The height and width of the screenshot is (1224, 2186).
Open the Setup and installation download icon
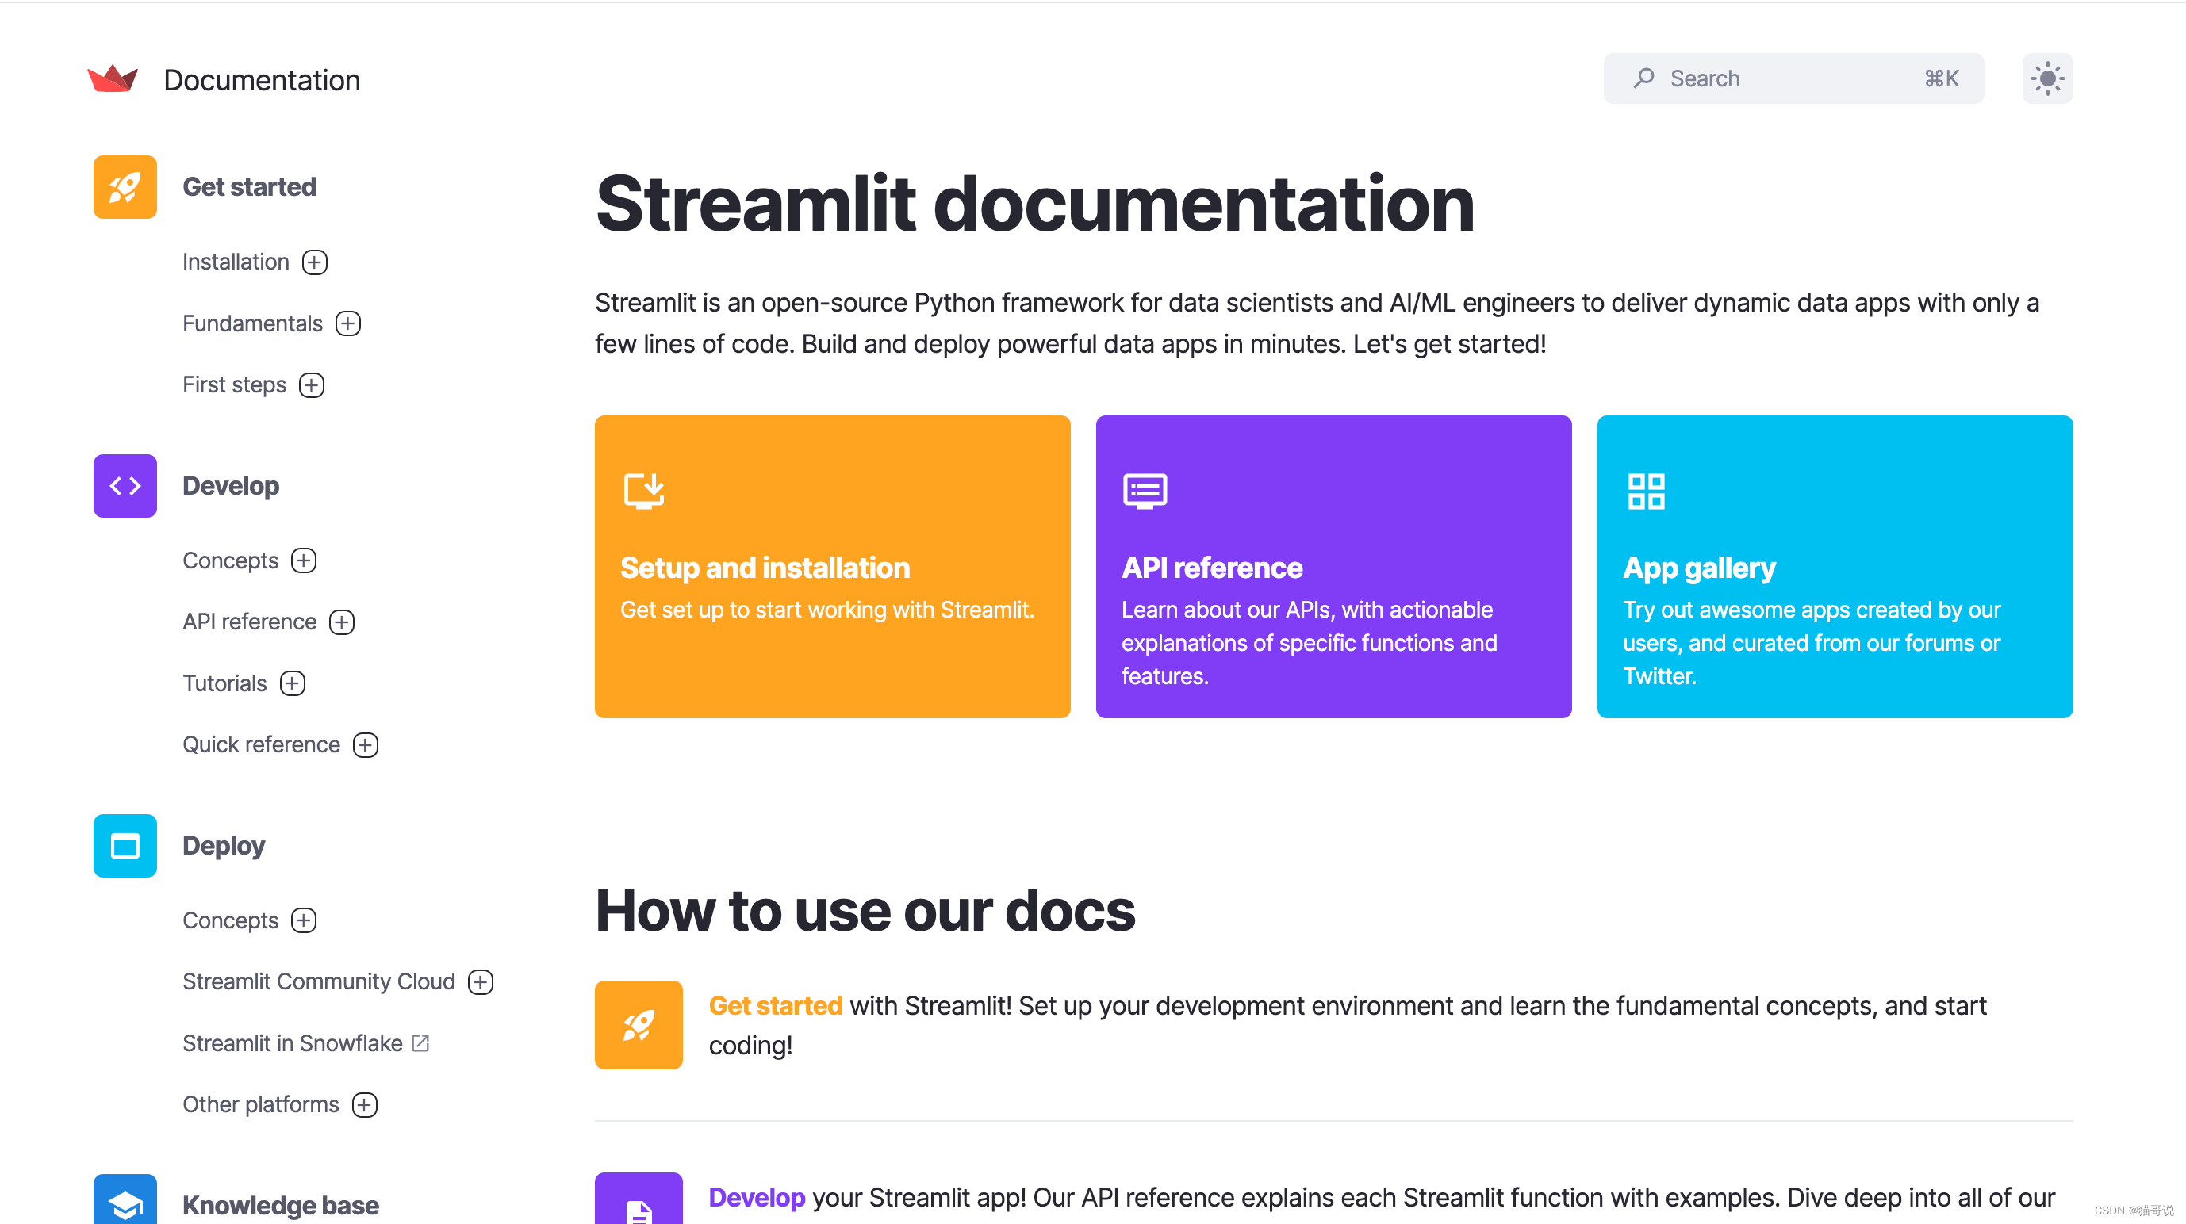[643, 489]
